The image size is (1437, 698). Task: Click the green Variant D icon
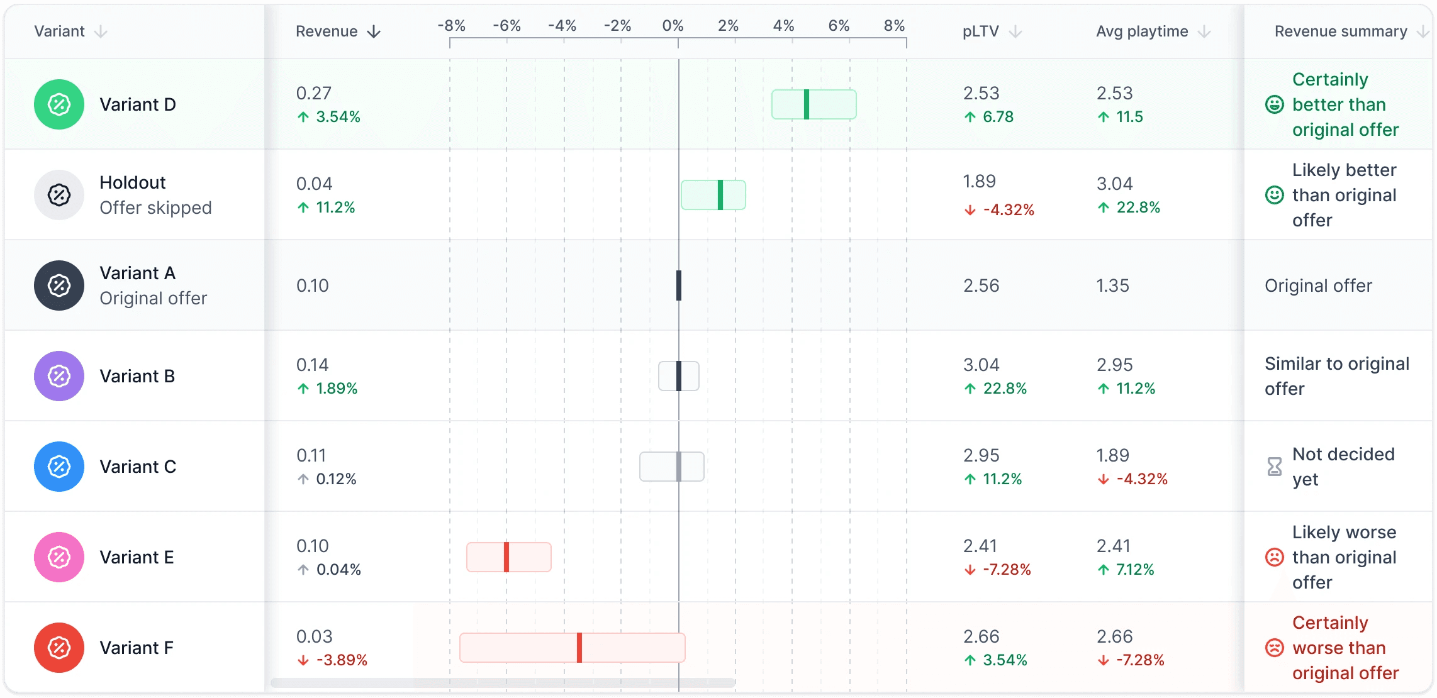(59, 104)
